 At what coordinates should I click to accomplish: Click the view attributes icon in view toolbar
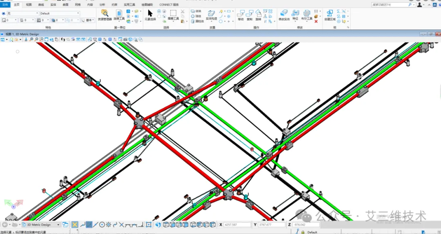2,39
